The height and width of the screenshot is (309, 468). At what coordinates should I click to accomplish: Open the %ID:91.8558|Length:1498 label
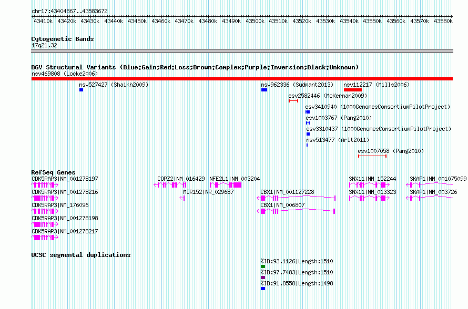(297, 283)
